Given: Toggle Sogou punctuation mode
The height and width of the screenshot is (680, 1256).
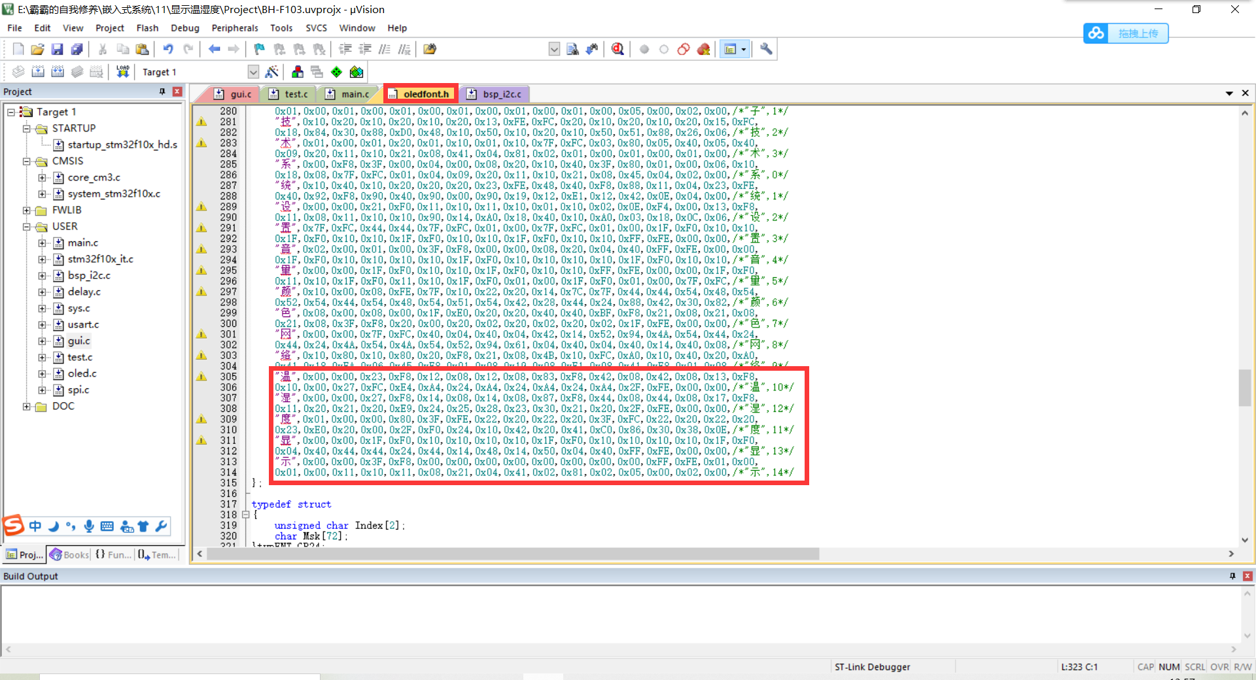Looking at the screenshot, I should point(71,526).
